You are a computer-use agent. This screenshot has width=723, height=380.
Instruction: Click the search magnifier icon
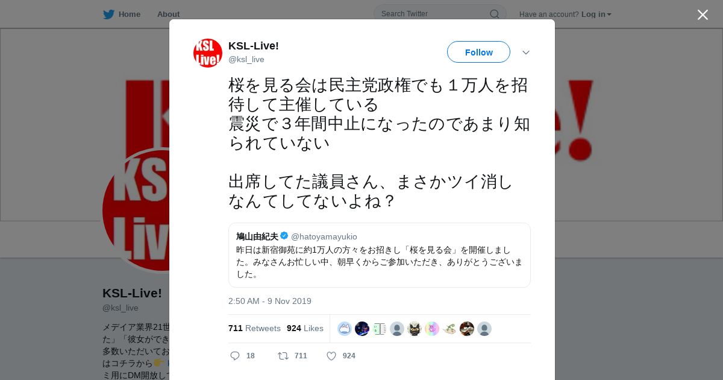pyautogui.click(x=494, y=14)
